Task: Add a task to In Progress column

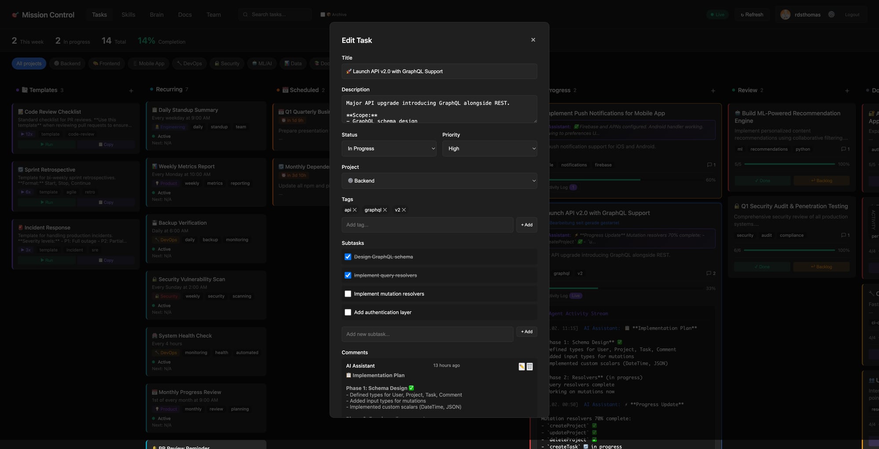Action: coord(713,91)
